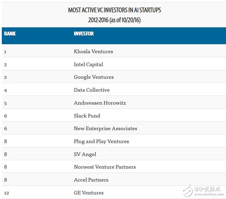The width and height of the screenshot is (226, 199).
Task: Click on GE Ventures
Action: (89, 193)
